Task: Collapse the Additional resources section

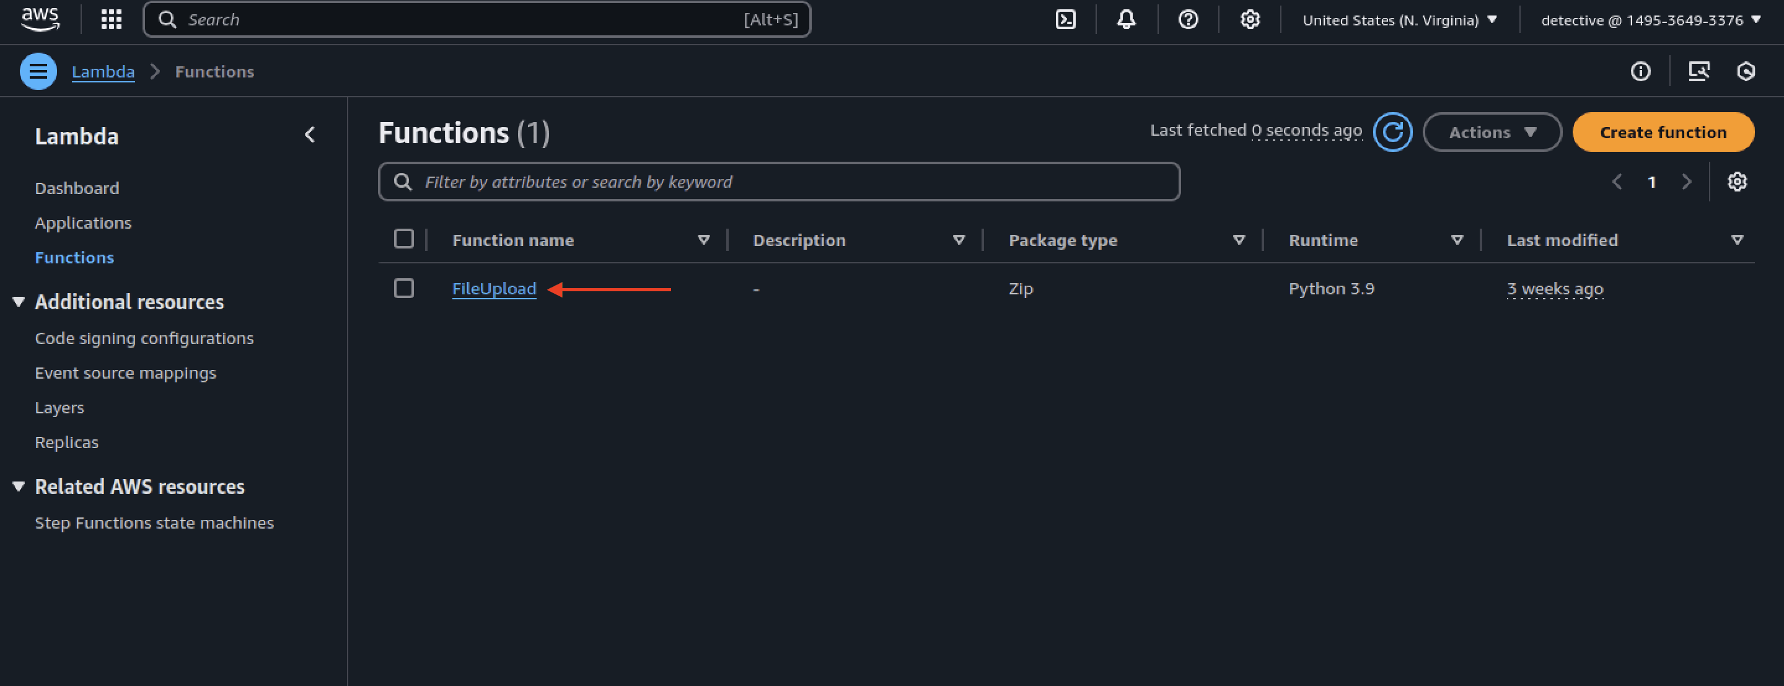Action: click(19, 301)
